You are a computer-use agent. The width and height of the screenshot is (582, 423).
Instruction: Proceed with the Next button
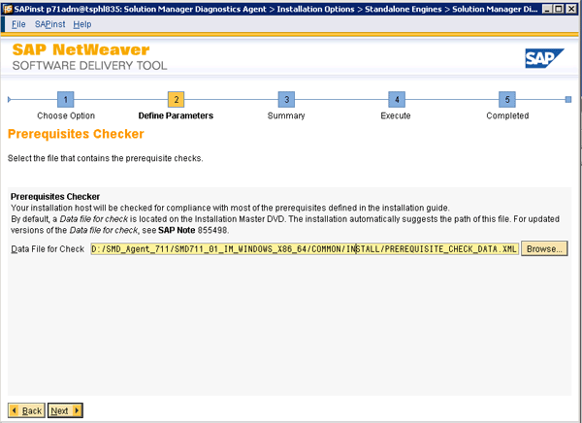click(65, 410)
